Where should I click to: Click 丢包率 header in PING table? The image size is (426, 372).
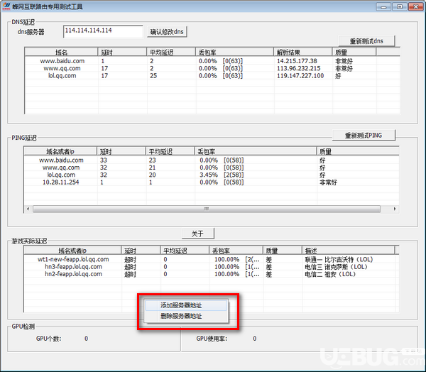[256, 151]
